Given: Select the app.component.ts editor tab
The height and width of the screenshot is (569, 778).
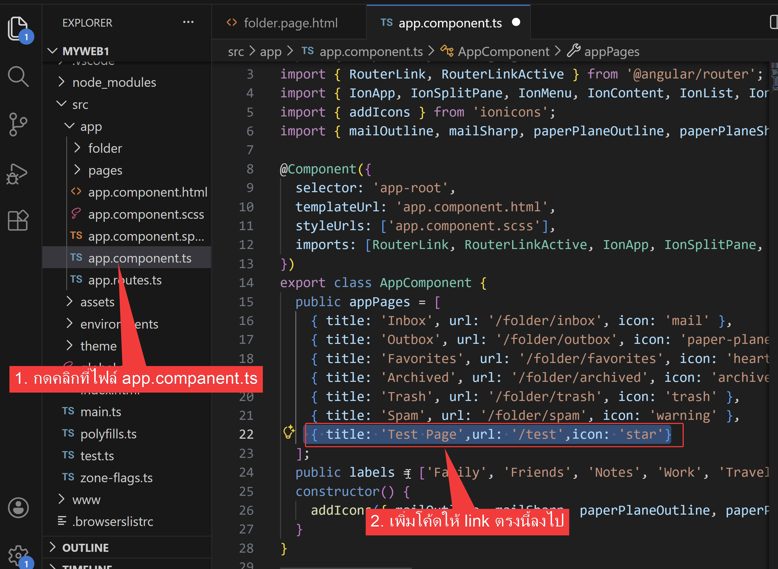Looking at the screenshot, I should [449, 23].
